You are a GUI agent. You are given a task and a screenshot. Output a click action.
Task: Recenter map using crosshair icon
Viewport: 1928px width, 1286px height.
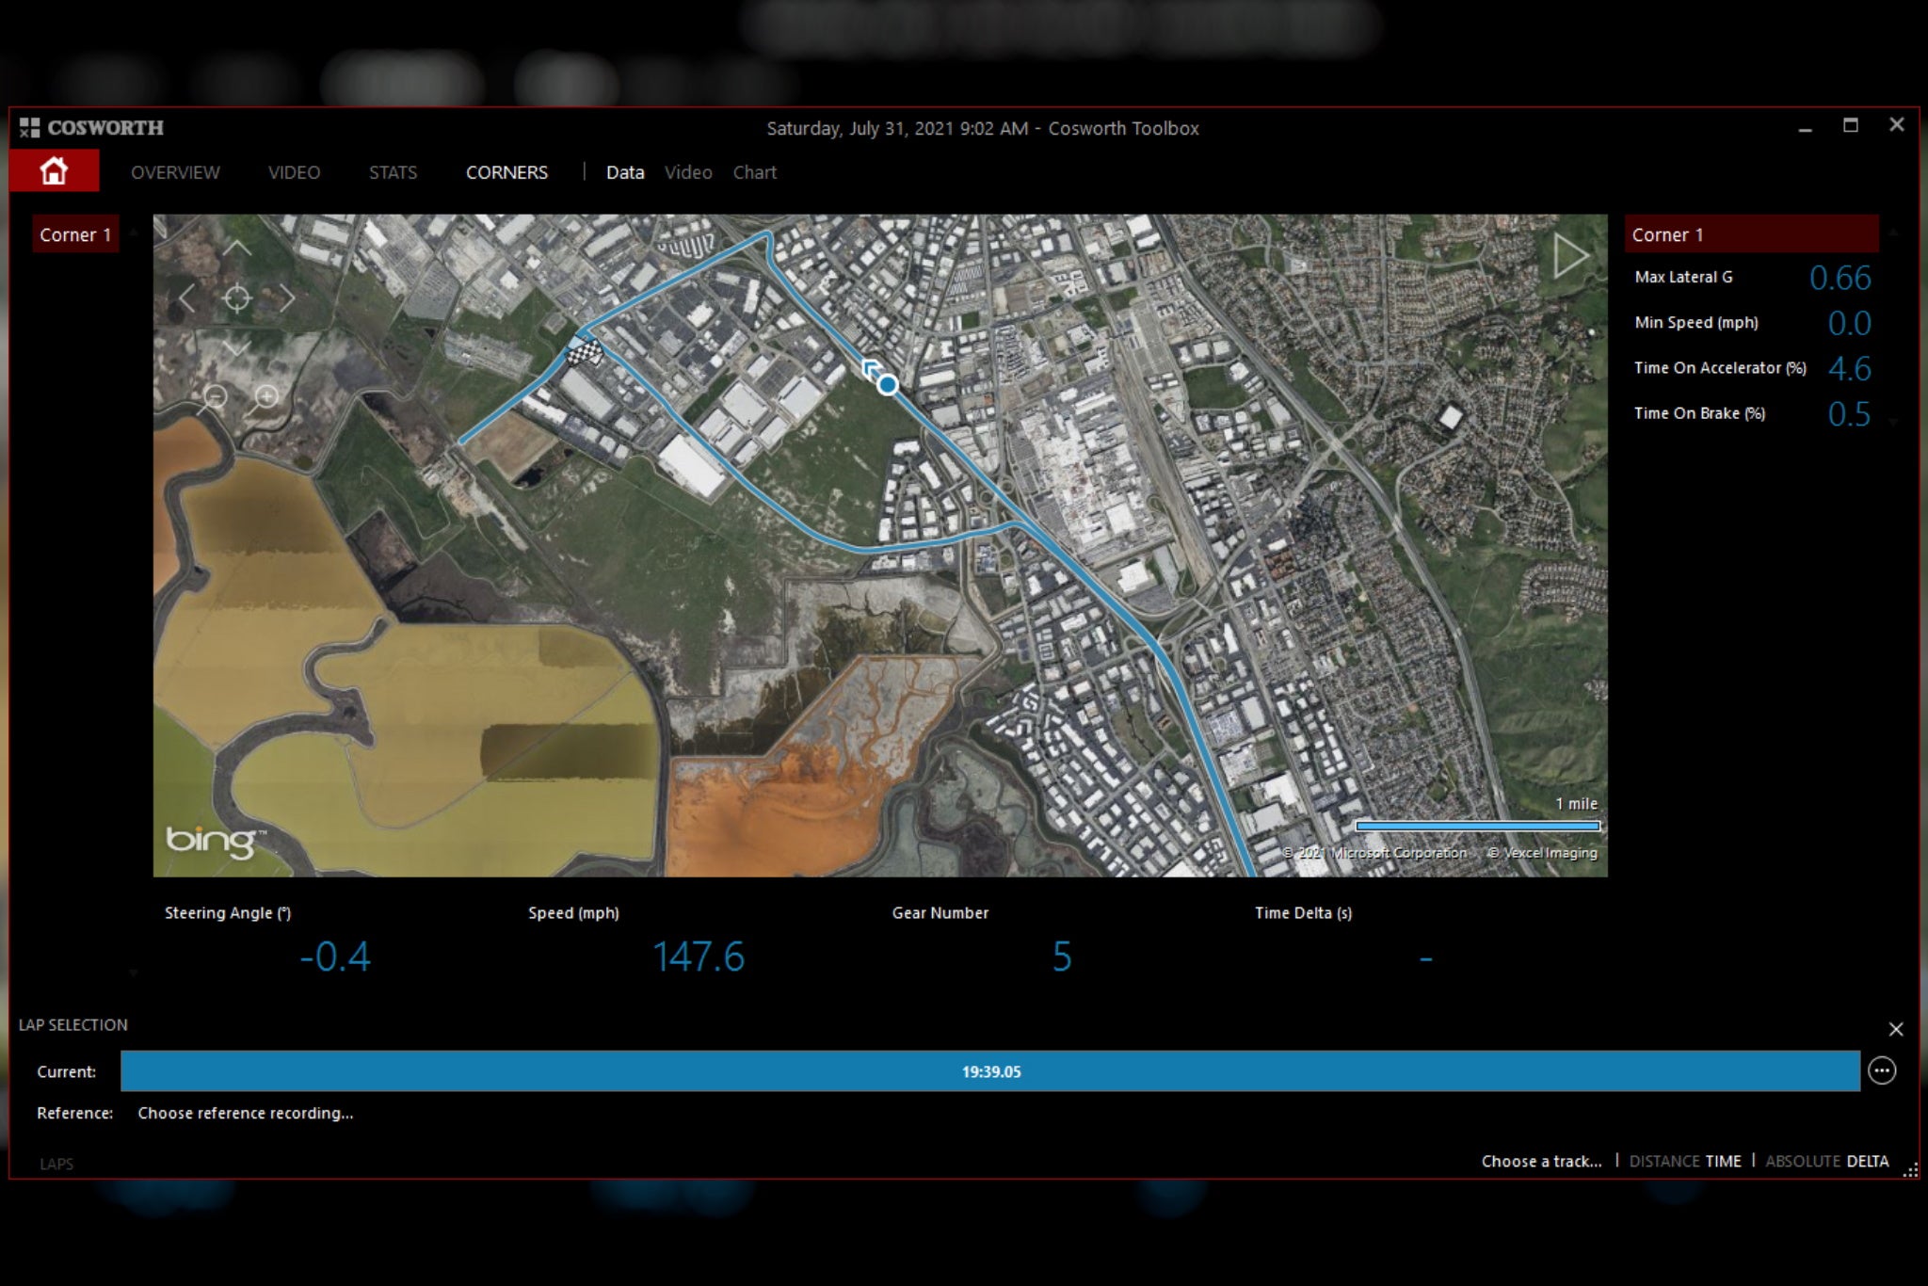tap(237, 298)
